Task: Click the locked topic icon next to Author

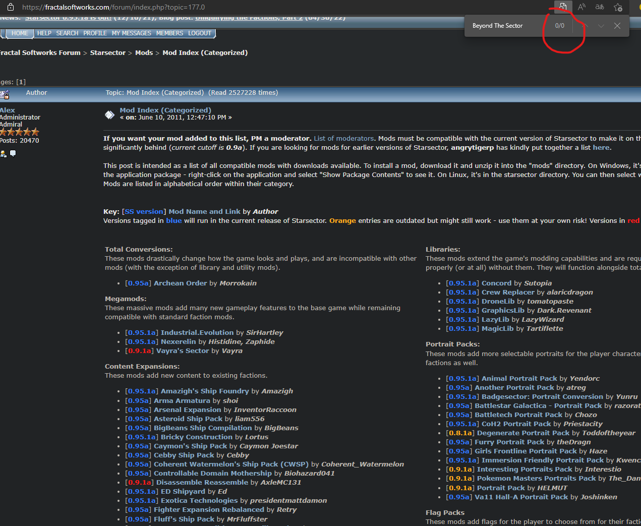Action: [x=5, y=94]
